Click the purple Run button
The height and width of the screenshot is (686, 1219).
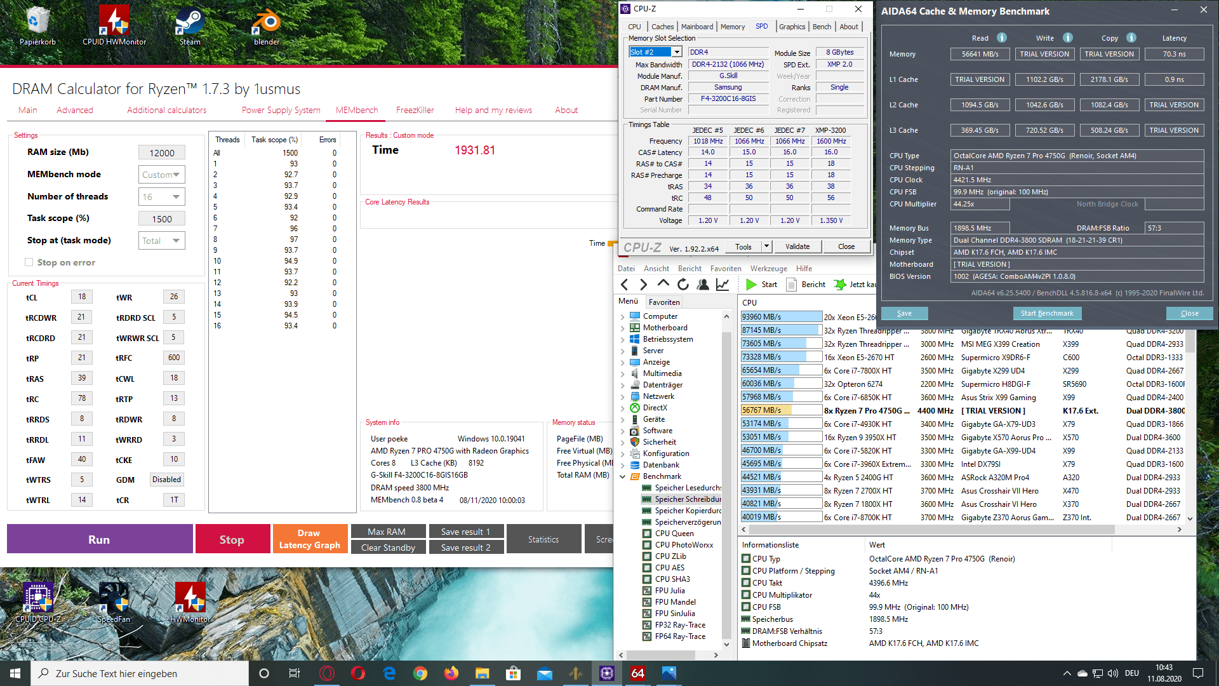point(100,539)
